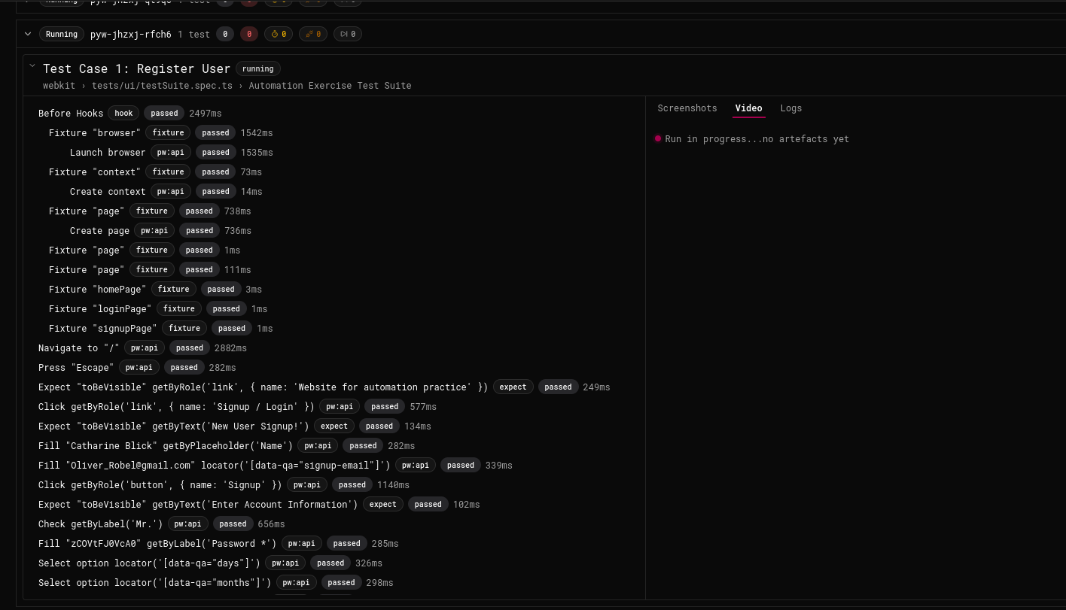
Task: Click the red failed count on pyw-jhzxj-rfch6 row
Action: coord(249,34)
